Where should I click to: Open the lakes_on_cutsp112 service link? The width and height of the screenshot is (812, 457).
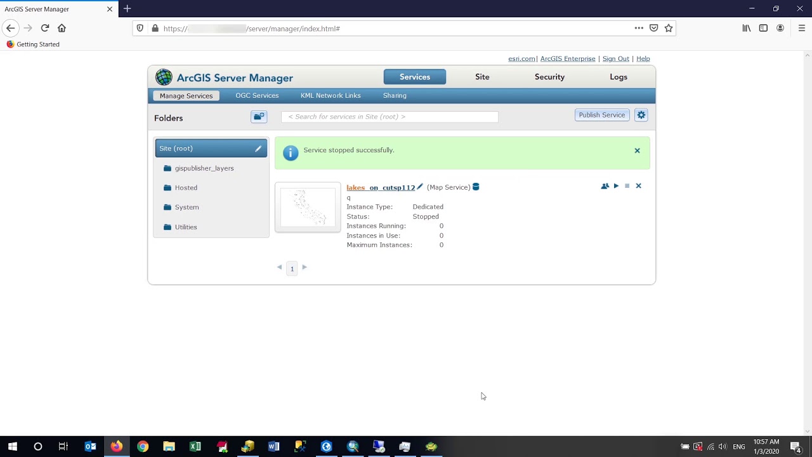pos(381,188)
